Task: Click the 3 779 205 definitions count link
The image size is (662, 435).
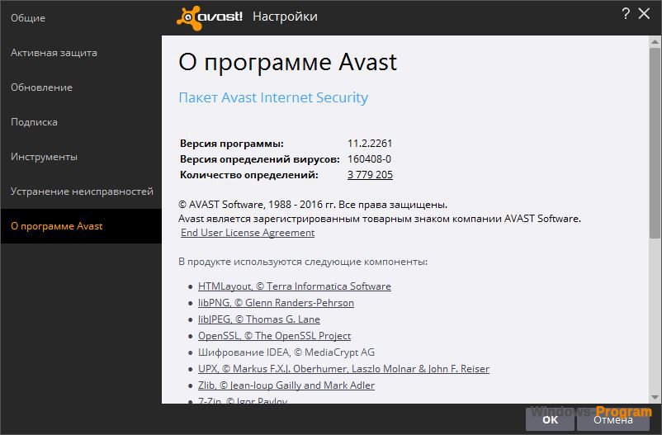Action: 370,174
